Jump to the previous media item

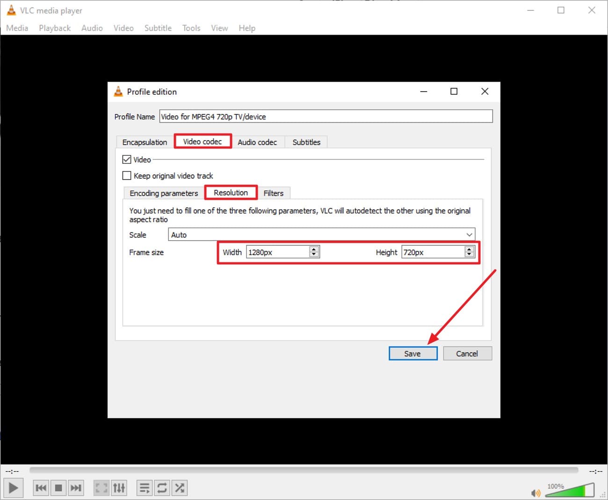coord(41,487)
